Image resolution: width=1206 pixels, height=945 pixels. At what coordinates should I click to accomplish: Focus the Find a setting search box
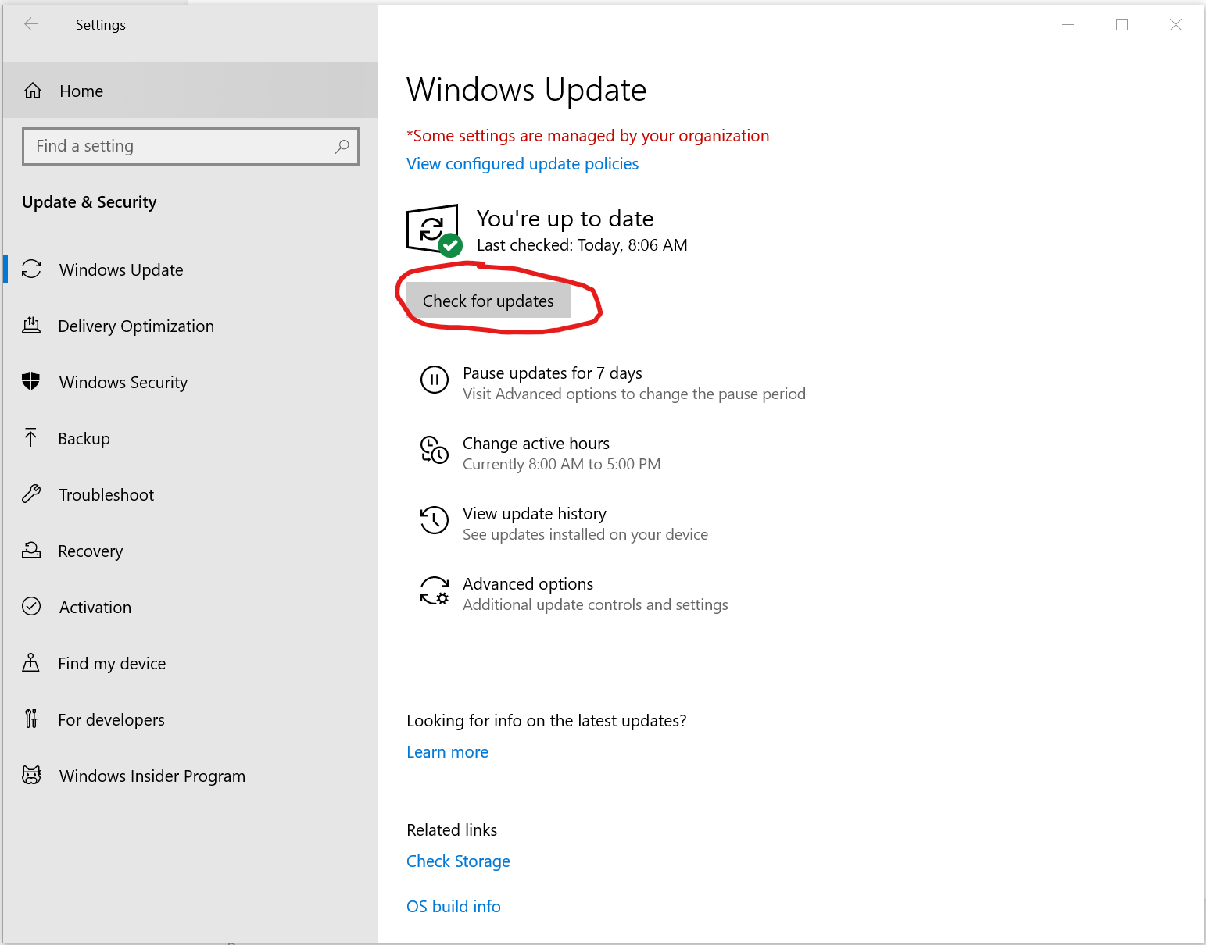click(191, 146)
